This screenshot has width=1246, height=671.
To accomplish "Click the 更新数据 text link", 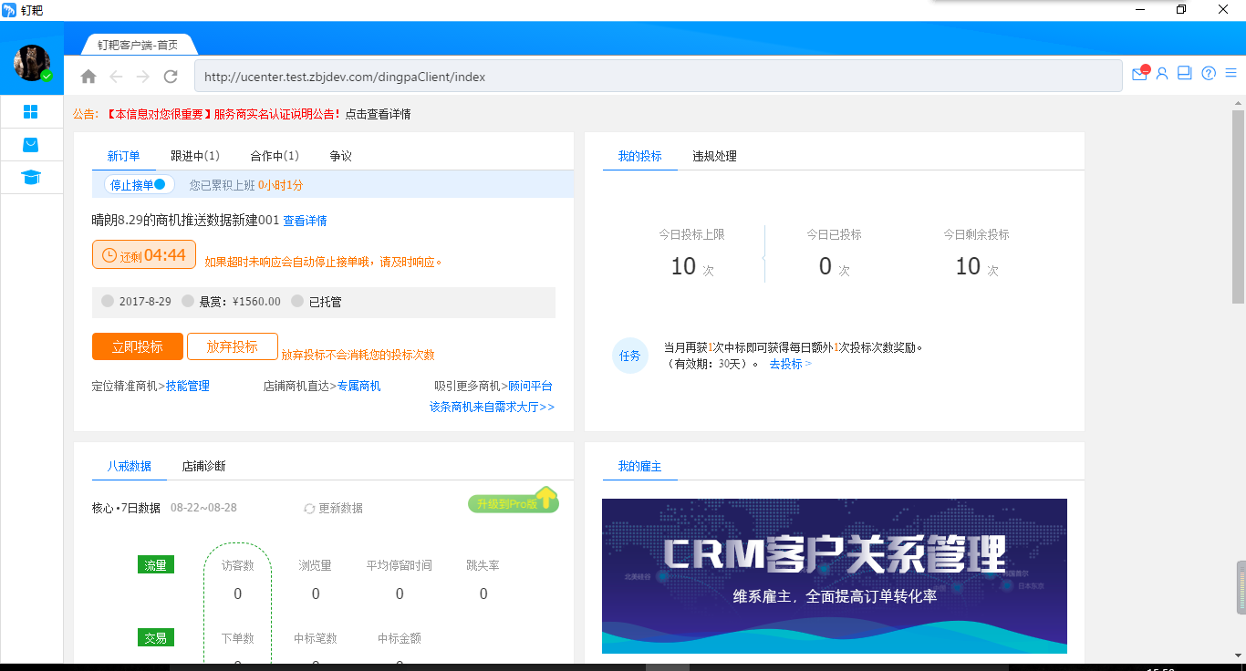I will coord(340,508).
